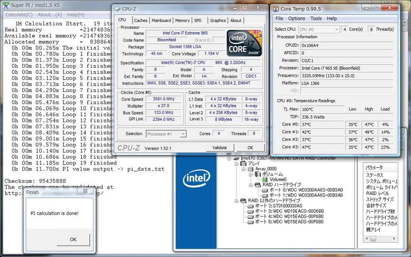411x257 pixels.
Task: Click the RAID ハードドライブ group icon
Action: 258,185
